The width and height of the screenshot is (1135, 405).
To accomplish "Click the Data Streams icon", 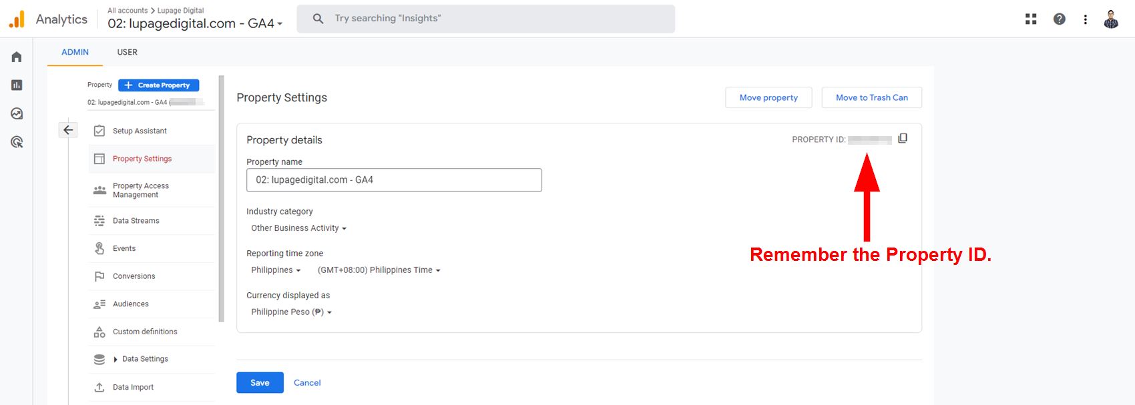I will point(99,221).
